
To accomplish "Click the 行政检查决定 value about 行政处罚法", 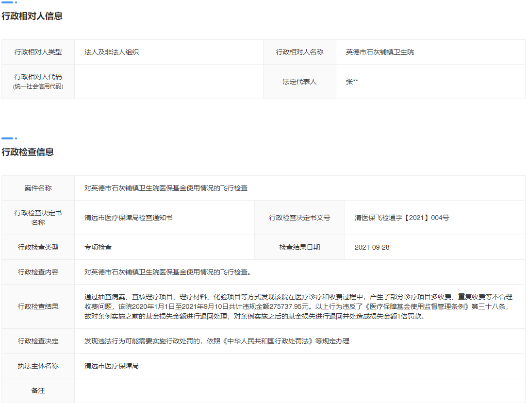I will [x=217, y=341].
